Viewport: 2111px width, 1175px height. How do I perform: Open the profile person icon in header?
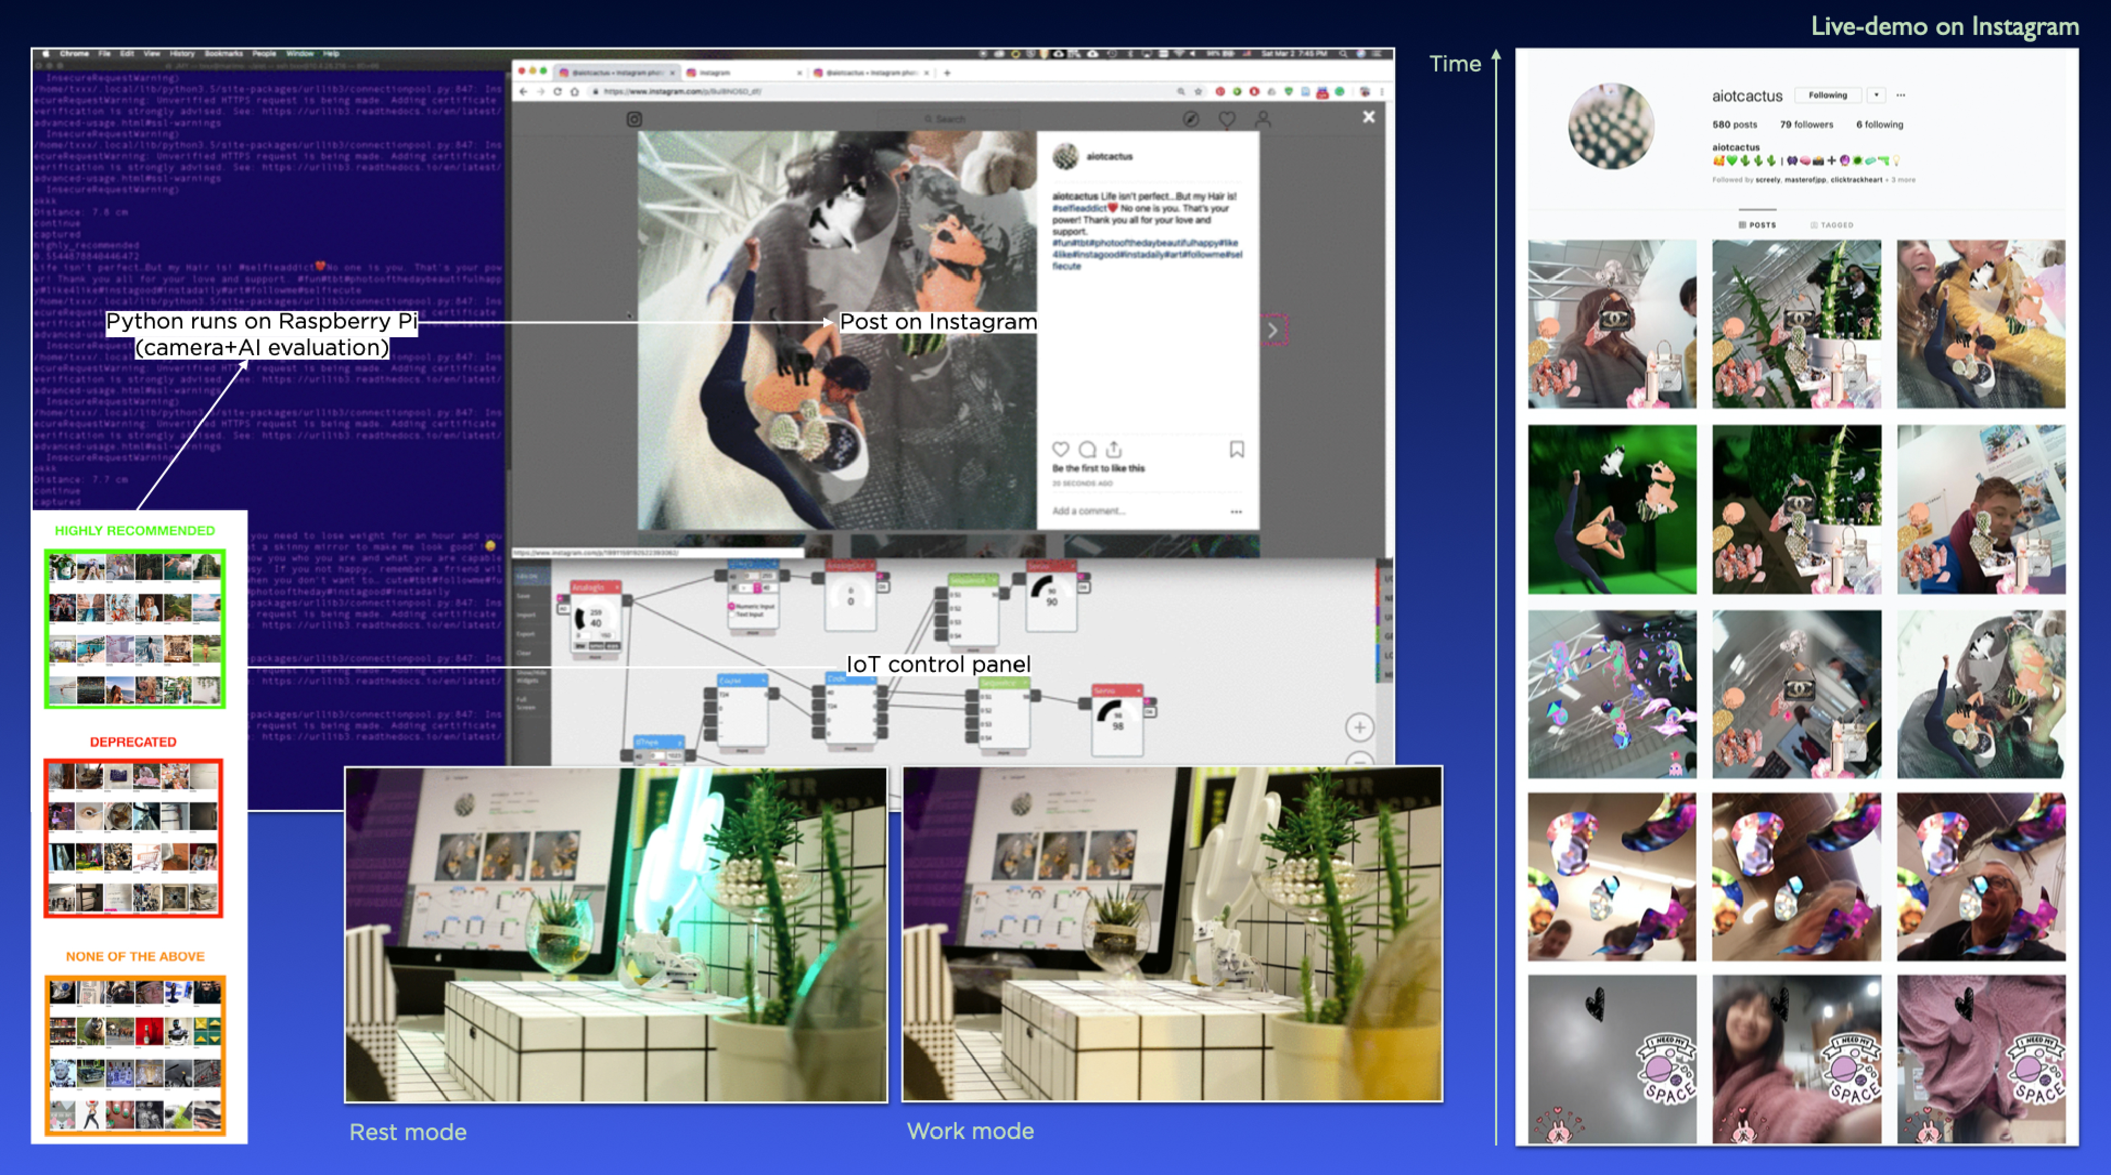[x=1263, y=120]
